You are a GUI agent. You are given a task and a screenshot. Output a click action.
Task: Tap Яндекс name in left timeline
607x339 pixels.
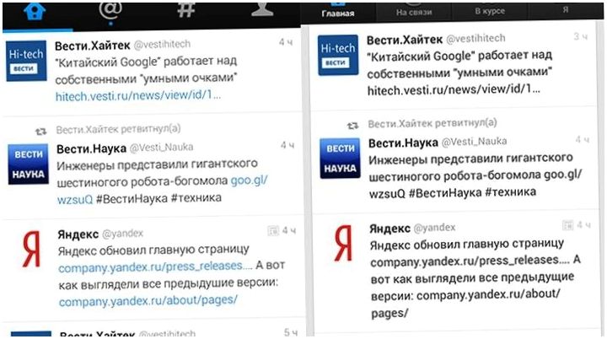point(78,234)
